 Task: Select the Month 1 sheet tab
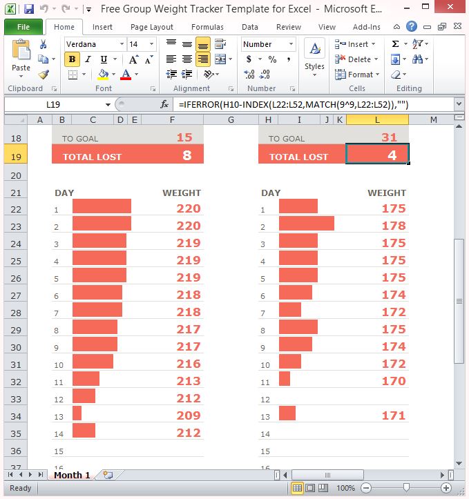(72, 475)
